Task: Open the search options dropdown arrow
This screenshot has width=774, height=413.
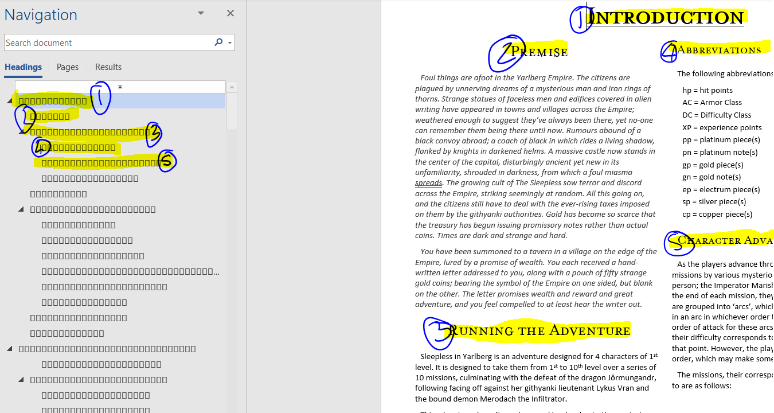Action: [230, 43]
